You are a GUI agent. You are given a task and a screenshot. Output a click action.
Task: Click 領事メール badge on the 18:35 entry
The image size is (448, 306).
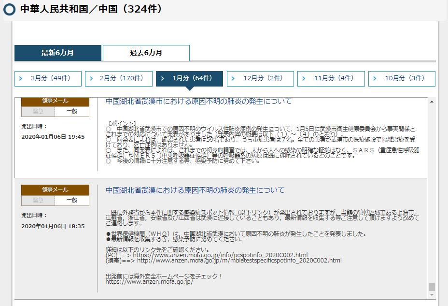coord(55,189)
